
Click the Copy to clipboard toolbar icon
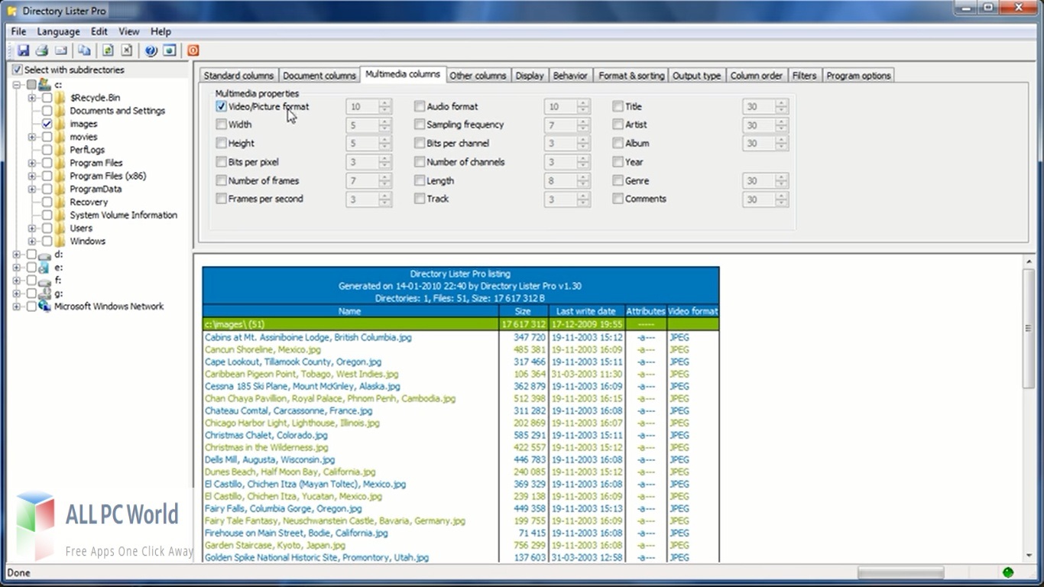click(84, 50)
